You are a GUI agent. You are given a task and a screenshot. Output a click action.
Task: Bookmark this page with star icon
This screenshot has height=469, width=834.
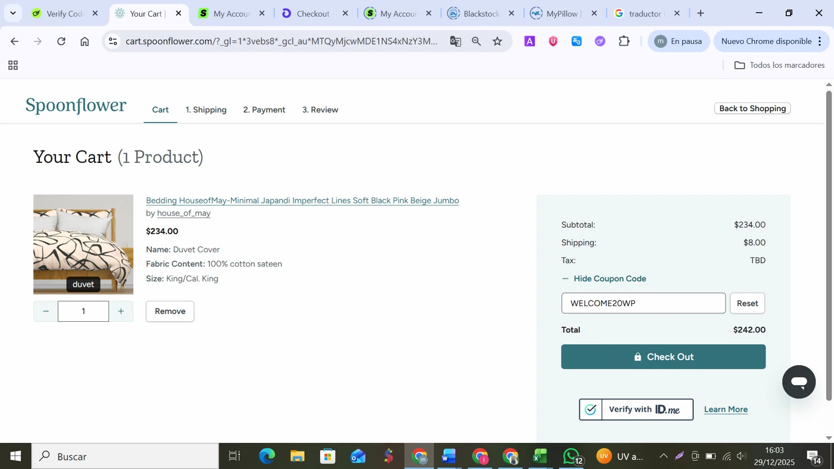pos(498,41)
